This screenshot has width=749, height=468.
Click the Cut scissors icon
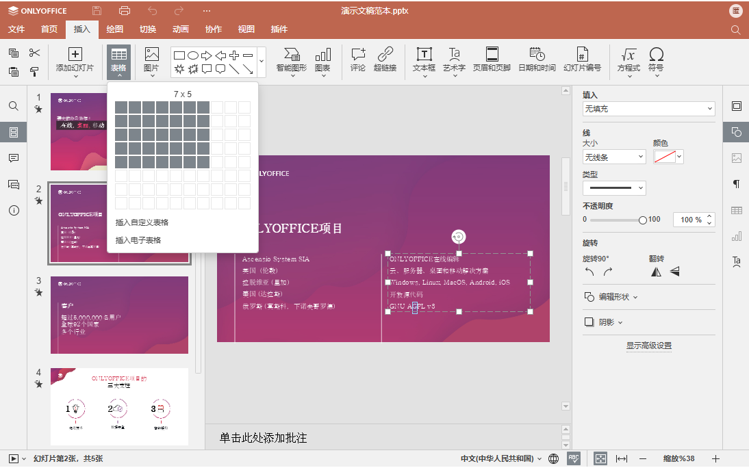coord(34,53)
